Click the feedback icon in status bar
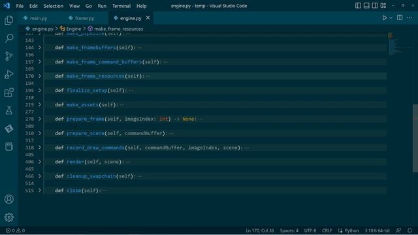Viewport: 418px width, 235px height. click(398, 230)
